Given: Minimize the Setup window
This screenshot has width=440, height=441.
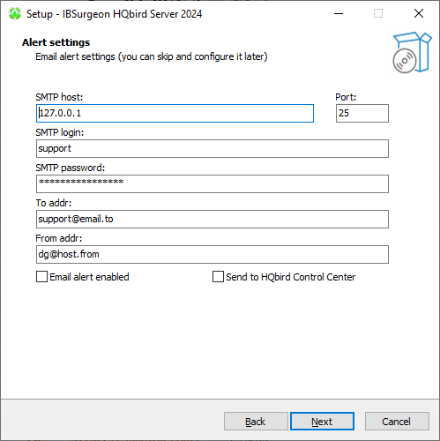Looking at the screenshot, I should tap(339, 13).
